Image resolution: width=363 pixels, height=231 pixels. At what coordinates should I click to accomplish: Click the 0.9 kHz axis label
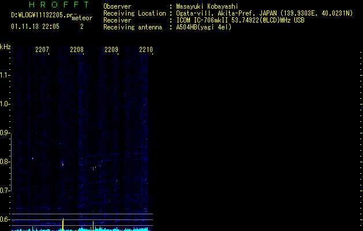[5, 133]
